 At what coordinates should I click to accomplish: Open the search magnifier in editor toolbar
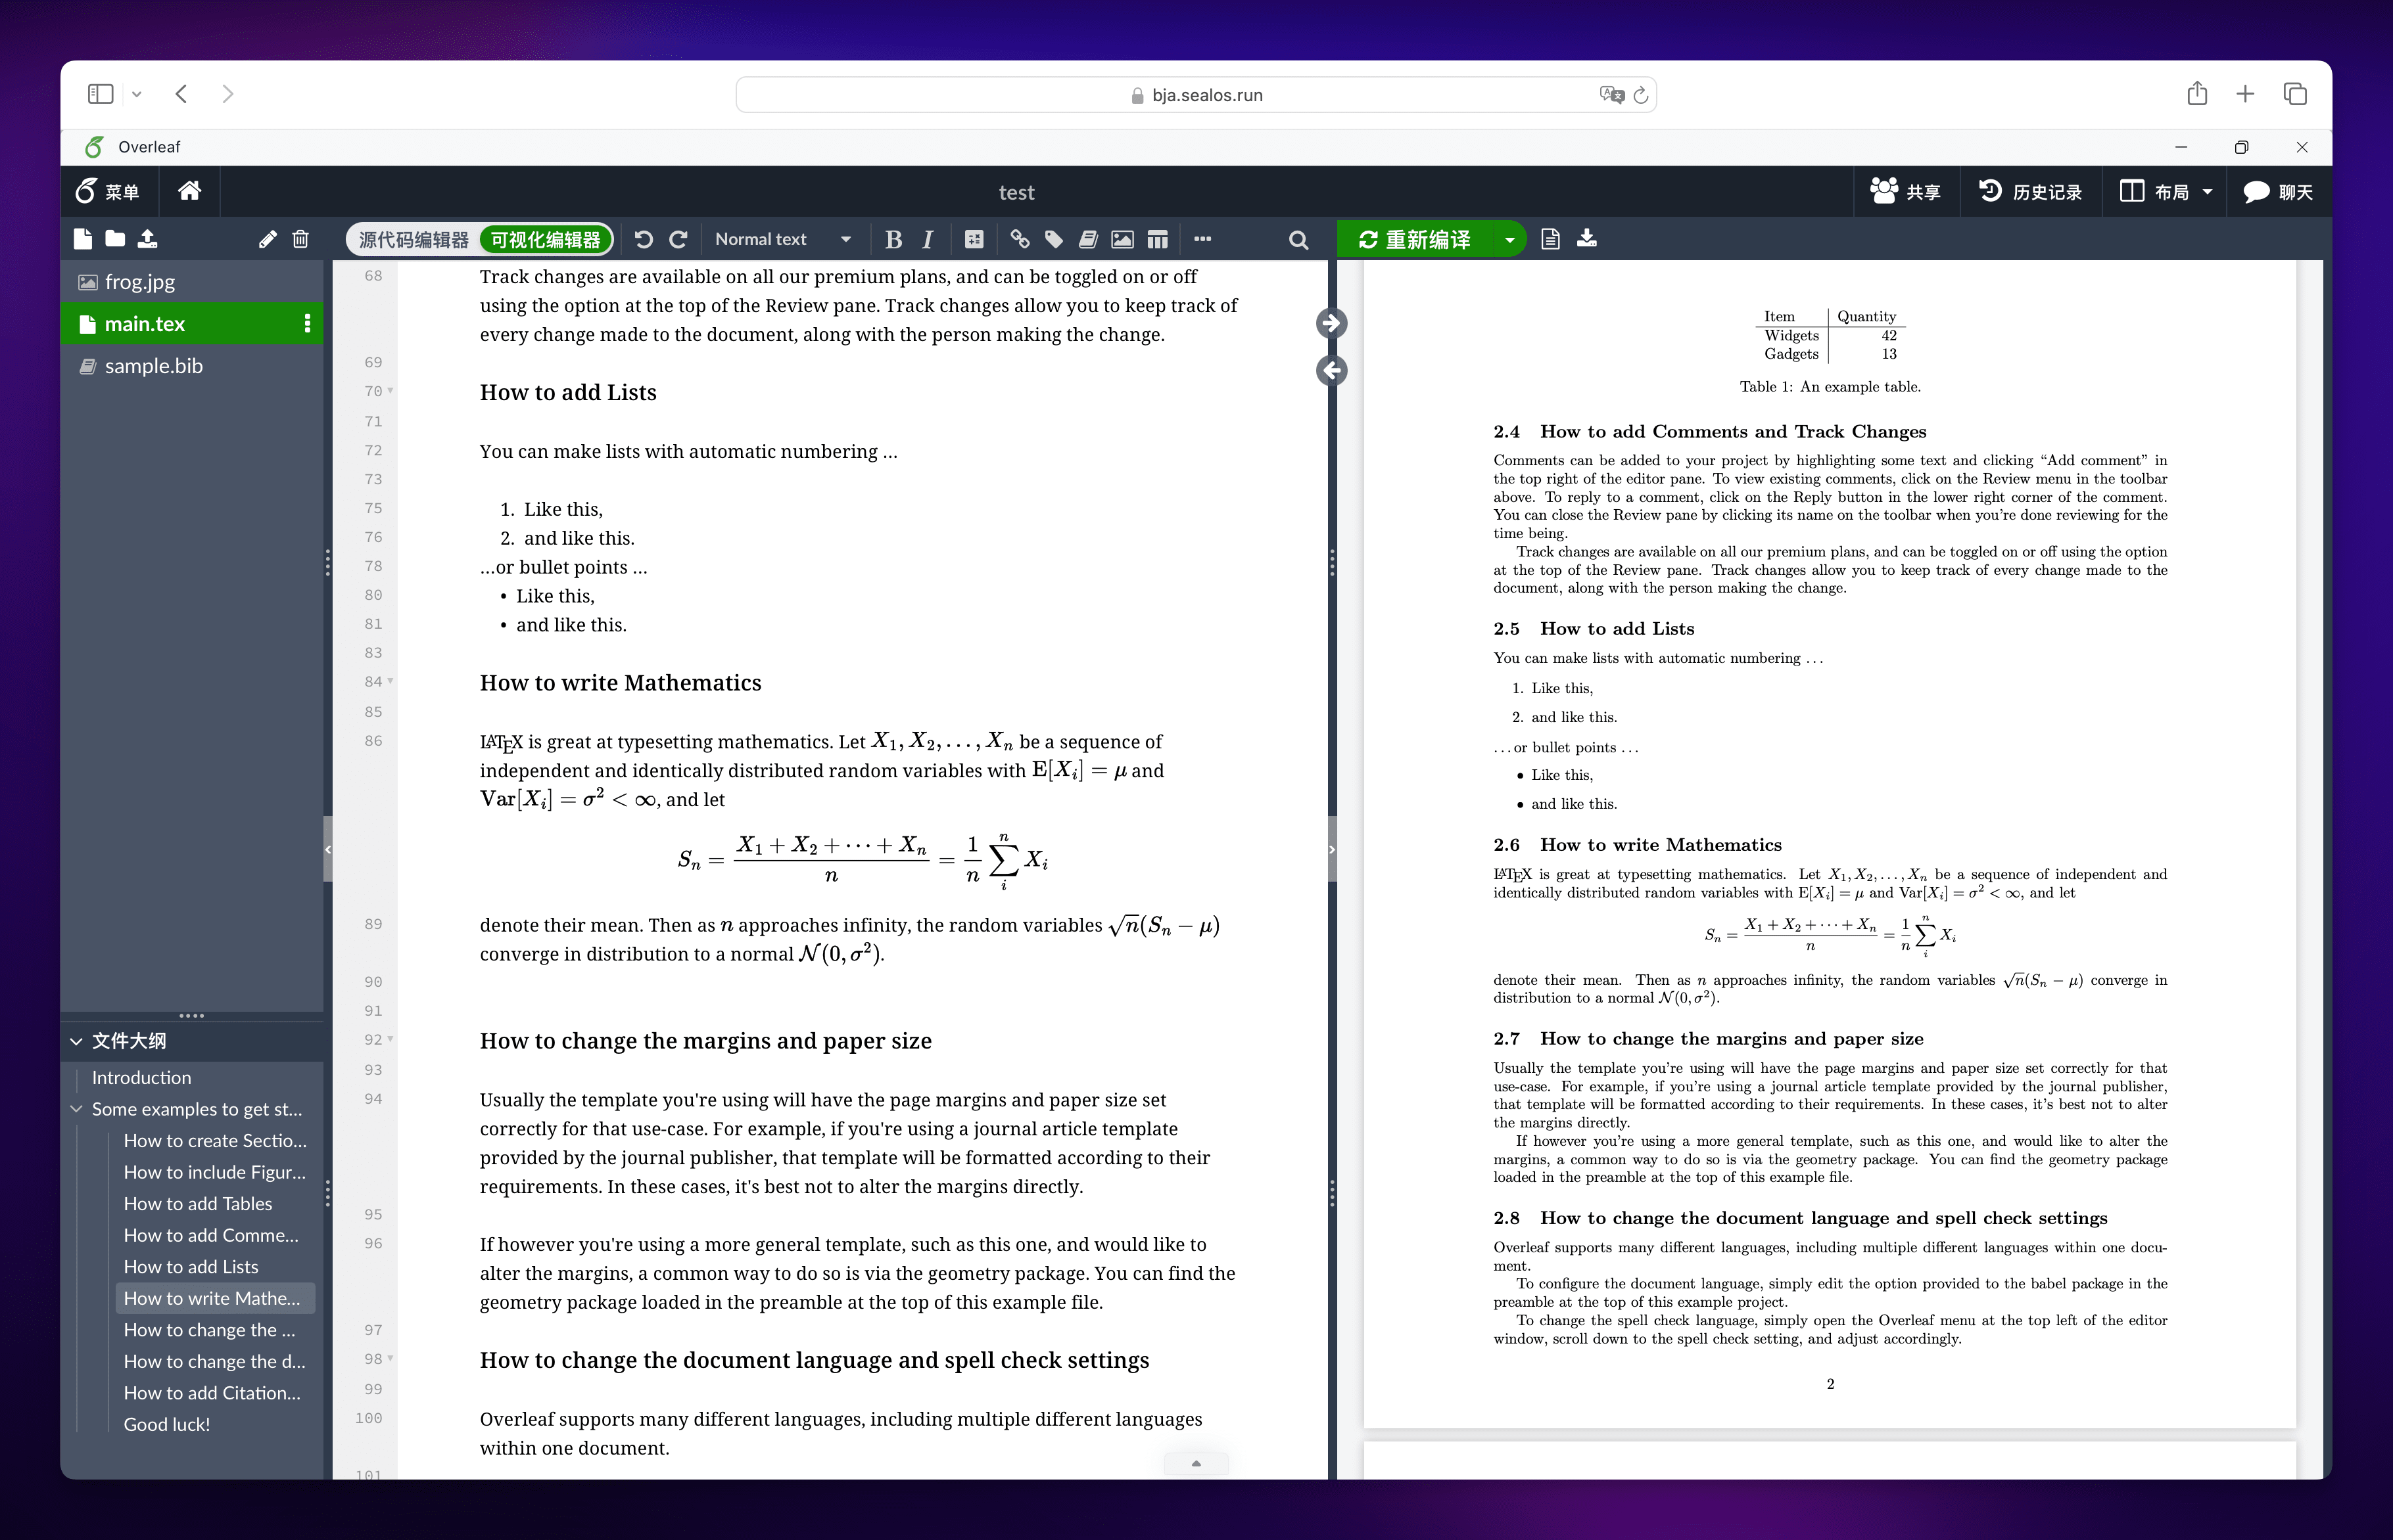point(1298,240)
